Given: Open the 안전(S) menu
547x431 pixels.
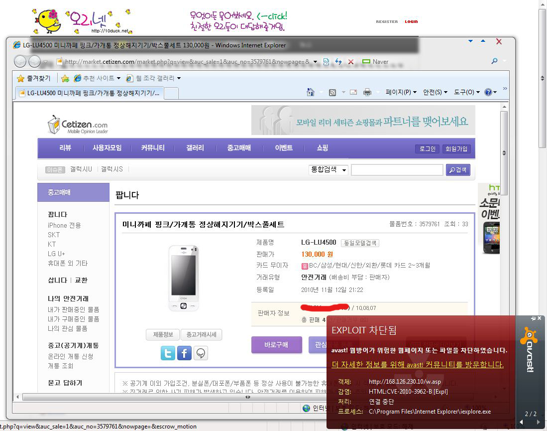Looking at the screenshot, I should 435,92.
